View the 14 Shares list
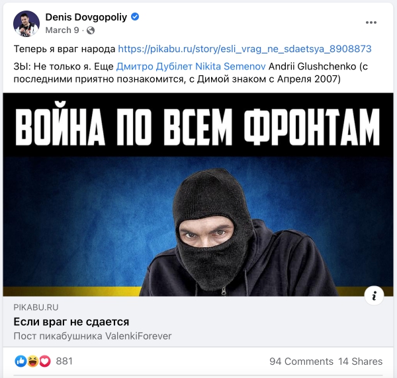Image resolution: width=397 pixels, height=378 pixels. click(x=361, y=361)
